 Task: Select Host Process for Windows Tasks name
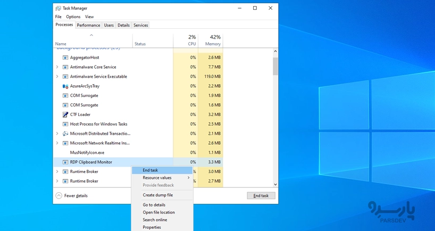pyautogui.click(x=98, y=124)
